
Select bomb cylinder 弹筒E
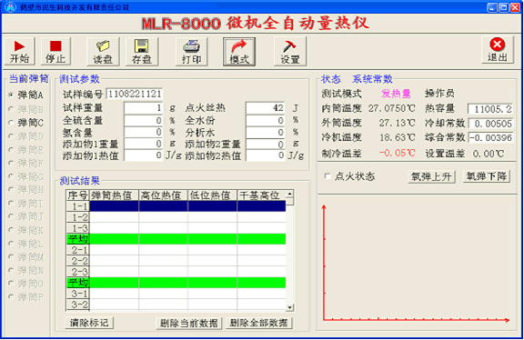[26, 150]
